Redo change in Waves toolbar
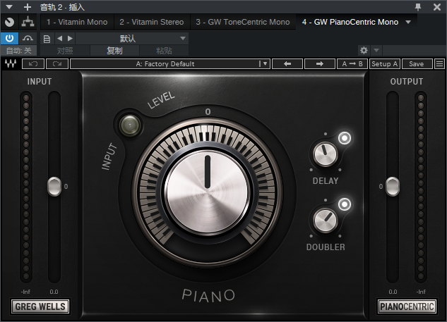Screen dimensions: 447x322 point(57,63)
